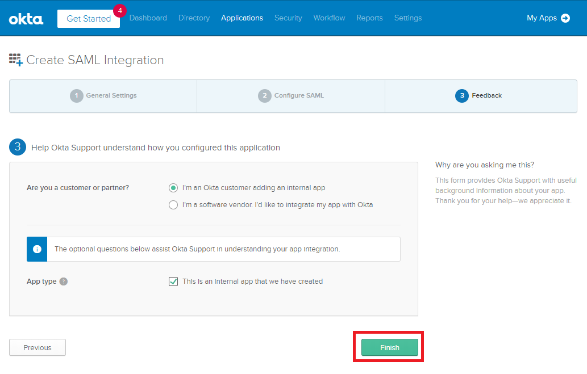
Task: Click the optional questions notice text
Action: pyautogui.click(x=197, y=249)
